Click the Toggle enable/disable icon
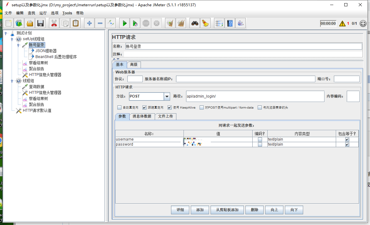The image size is (370, 225). point(111,23)
